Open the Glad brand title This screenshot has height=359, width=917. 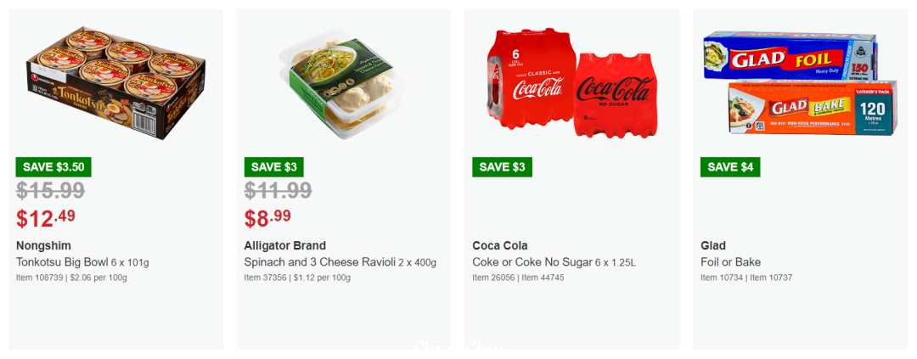(x=712, y=245)
